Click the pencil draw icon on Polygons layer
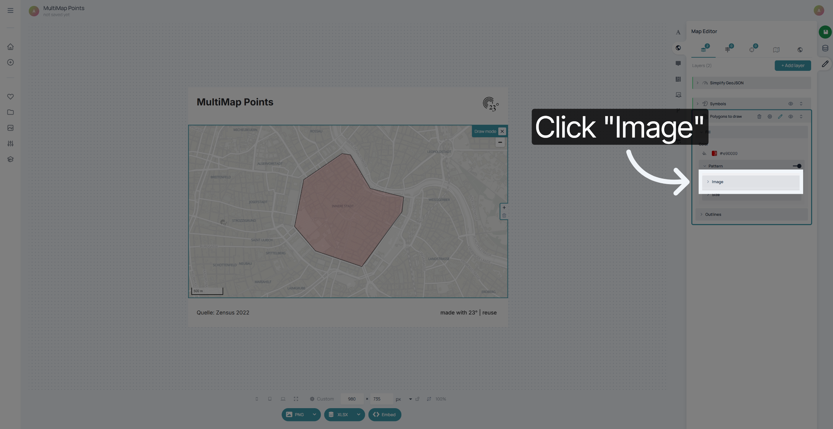 point(780,117)
